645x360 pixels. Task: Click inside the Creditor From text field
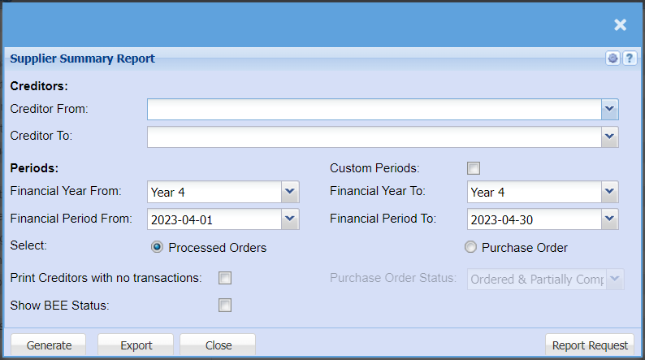tap(374, 109)
